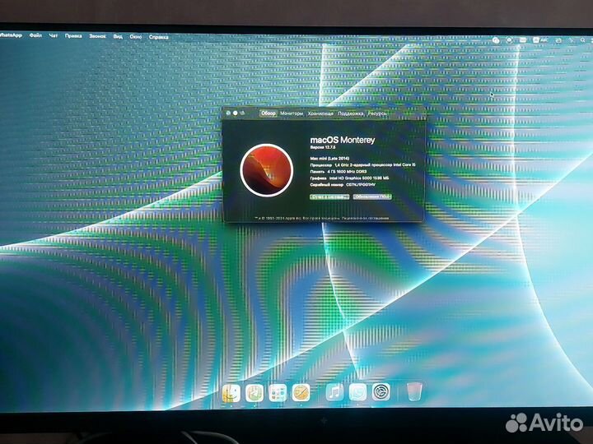Image resolution: width=593 pixels, height=444 pixels.
Task: Click the macOS Monterey title text
Action: [343, 140]
